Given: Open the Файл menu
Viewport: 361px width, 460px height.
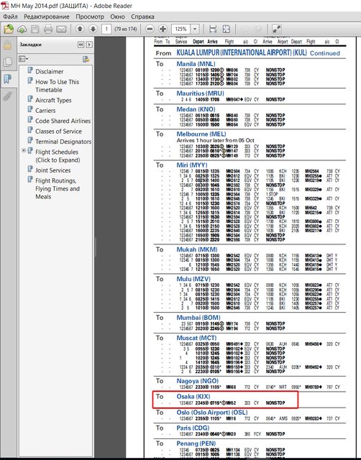Looking at the screenshot, I should pos(10,17).
